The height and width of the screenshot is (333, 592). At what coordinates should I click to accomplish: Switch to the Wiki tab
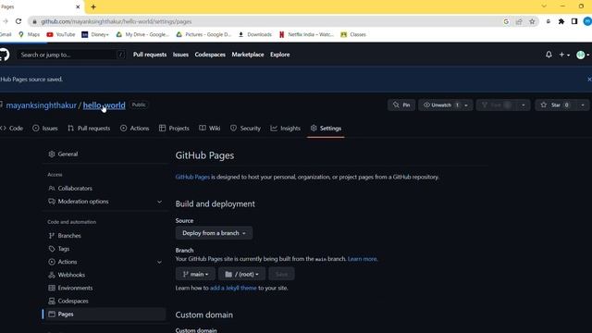pos(210,129)
